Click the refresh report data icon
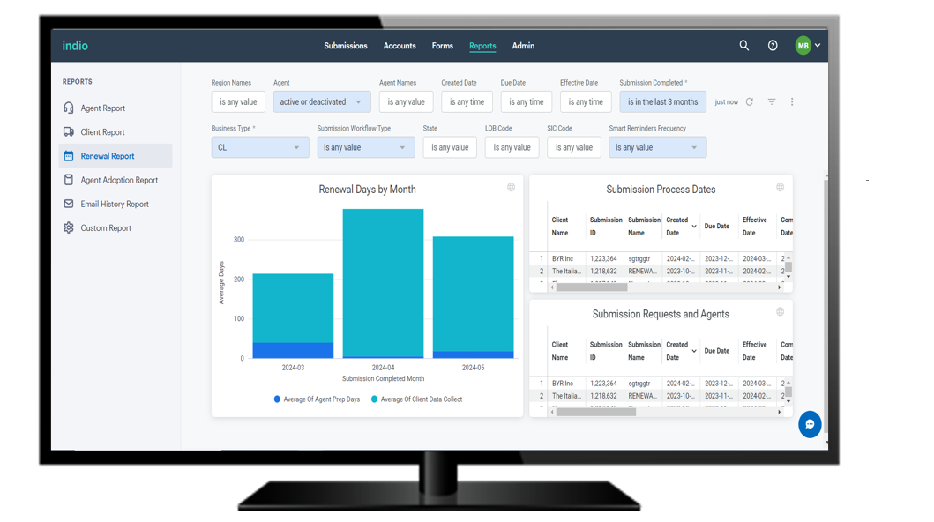The image size is (934, 522). [x=750, y=102]
